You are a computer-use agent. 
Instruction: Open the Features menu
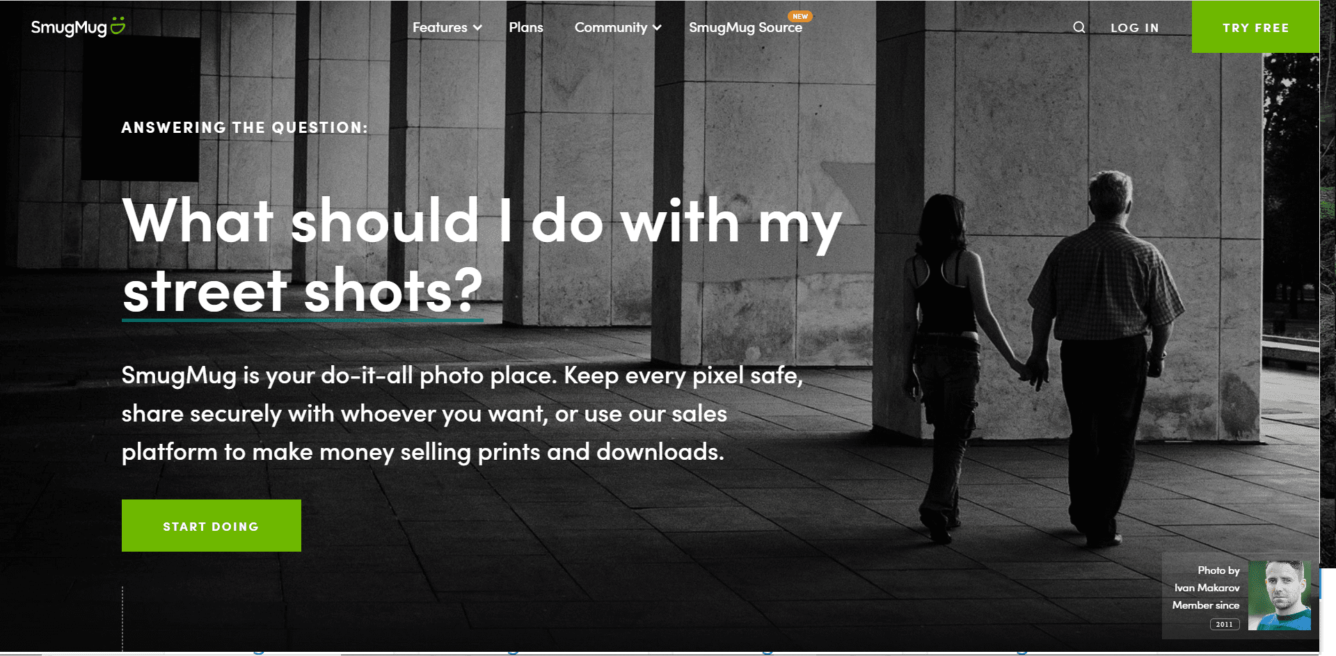pyautogui.click(x=447, y=27)
